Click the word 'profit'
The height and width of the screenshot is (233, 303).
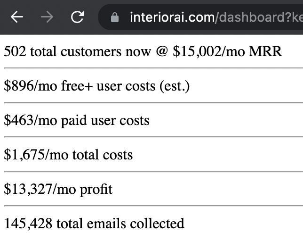point(96,190)
